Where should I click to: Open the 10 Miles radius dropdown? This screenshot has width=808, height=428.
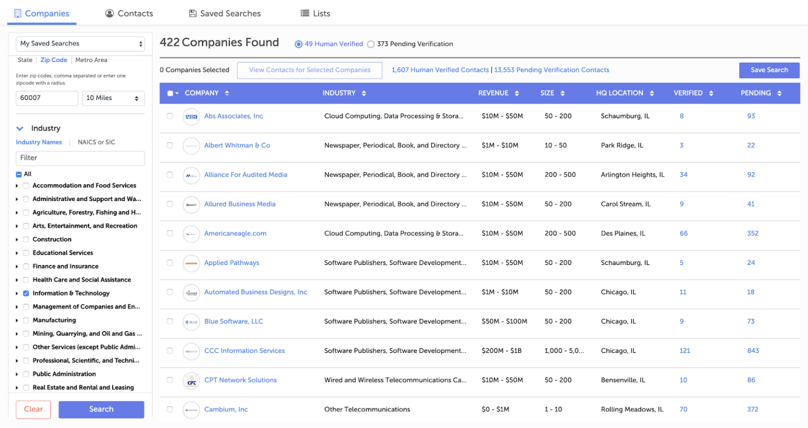coord(113,98)
